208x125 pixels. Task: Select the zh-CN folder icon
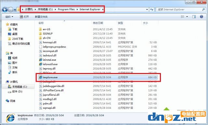40,38
